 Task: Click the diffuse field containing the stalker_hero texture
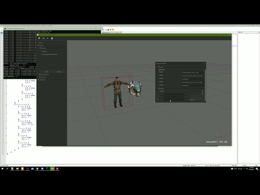[x=193, y=76]
